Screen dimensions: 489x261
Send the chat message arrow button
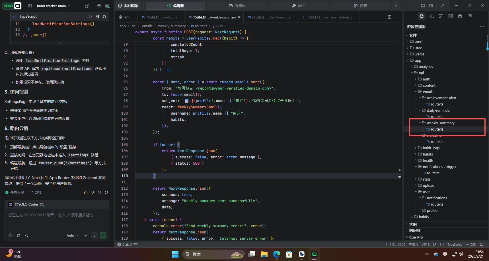point(103,235)
